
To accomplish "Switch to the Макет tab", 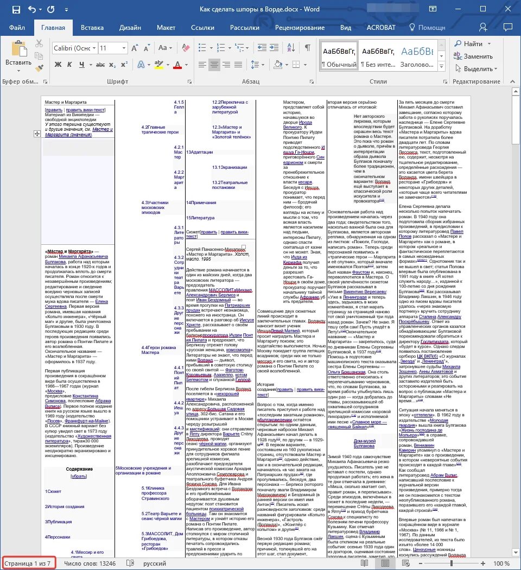I will 166,28.
